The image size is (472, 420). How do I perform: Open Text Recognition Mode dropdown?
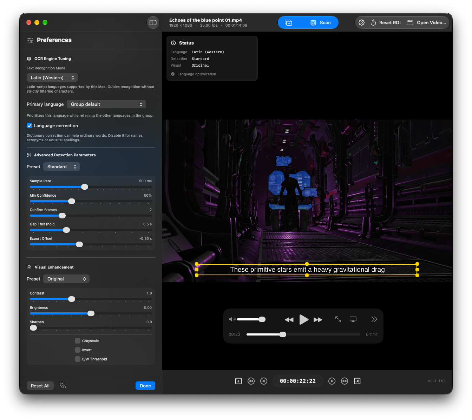52,77
